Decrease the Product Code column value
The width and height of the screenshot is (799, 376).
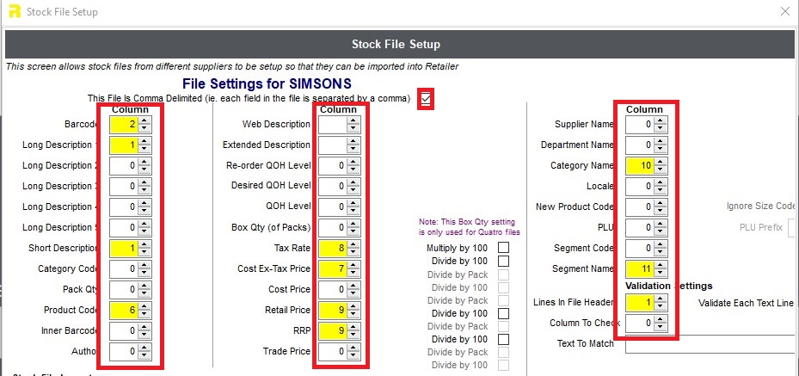click(144, 313)
